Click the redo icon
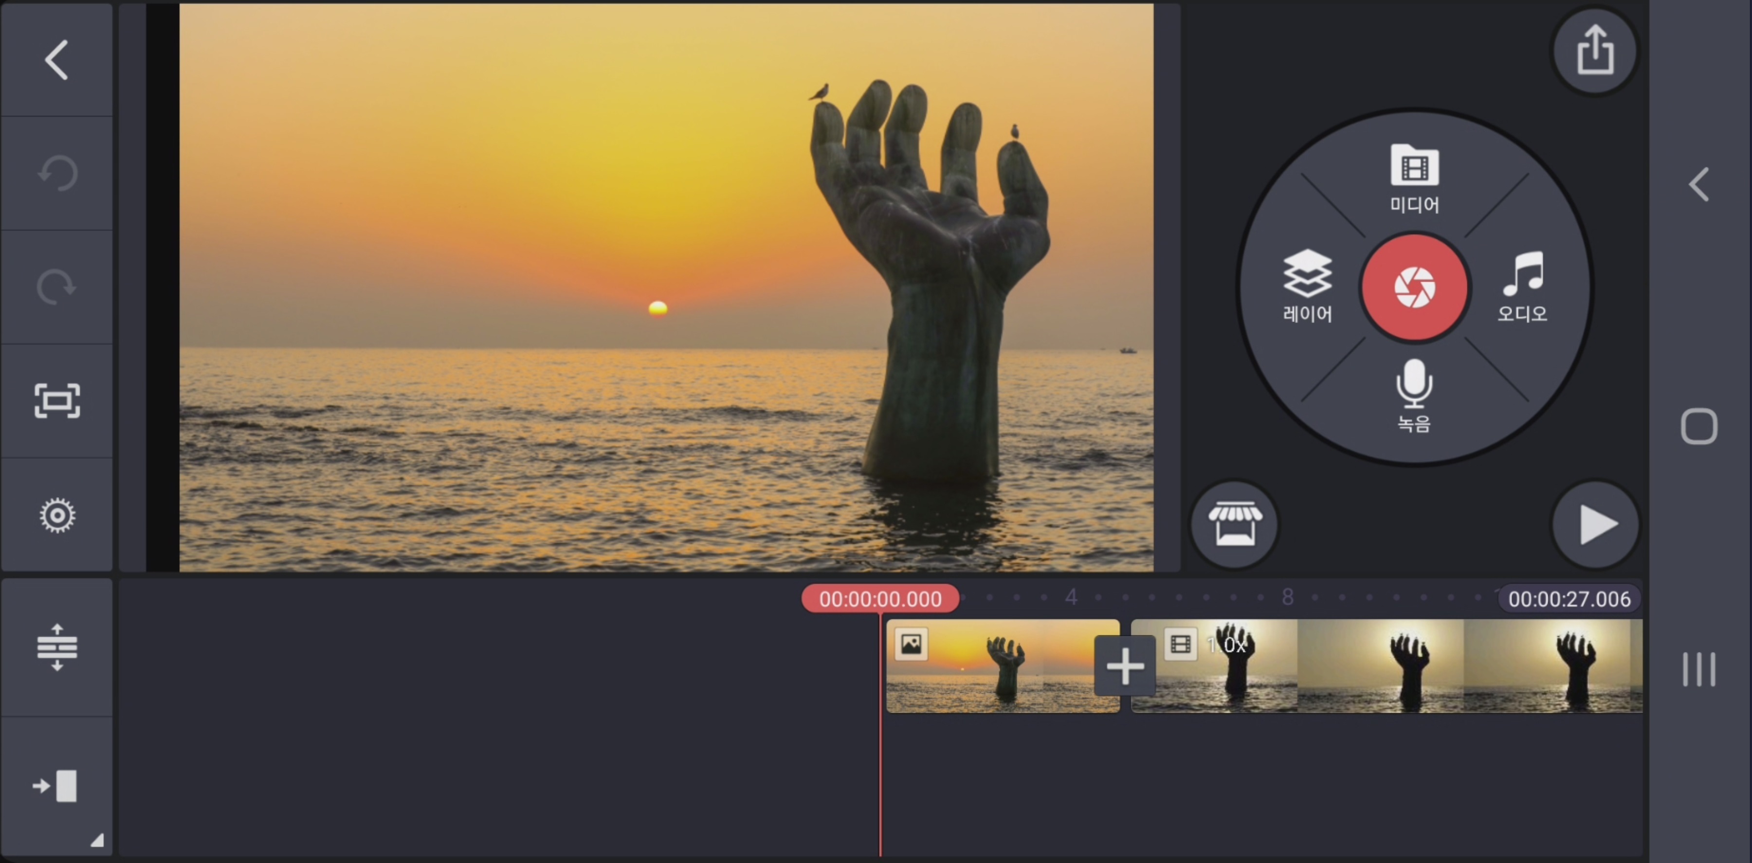This screenshot has height=863, width=1752. (56, 287)
